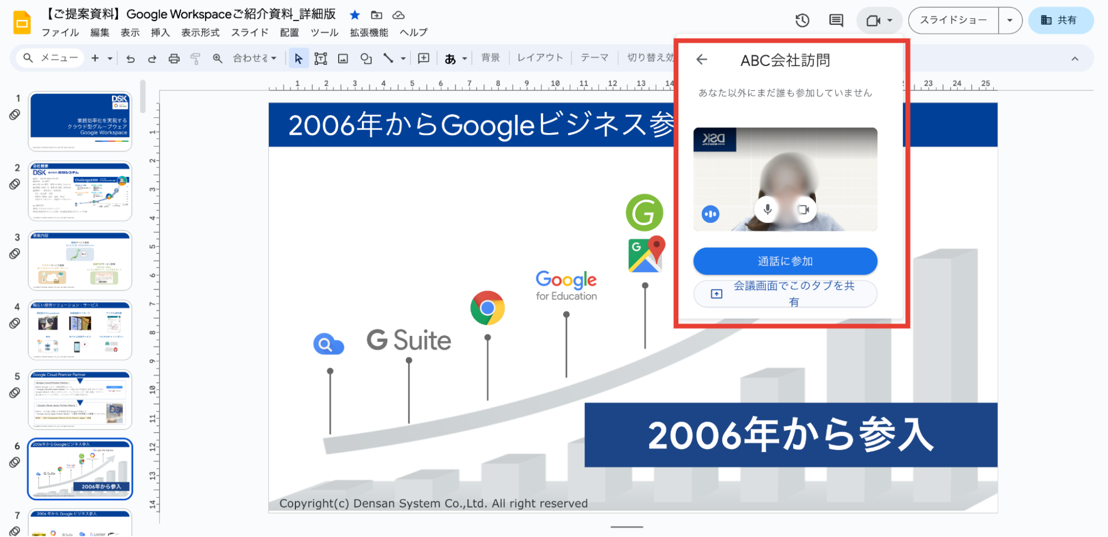Expand the line type dropdown arrow
The image size is (1108, 537).
[403, 58]
